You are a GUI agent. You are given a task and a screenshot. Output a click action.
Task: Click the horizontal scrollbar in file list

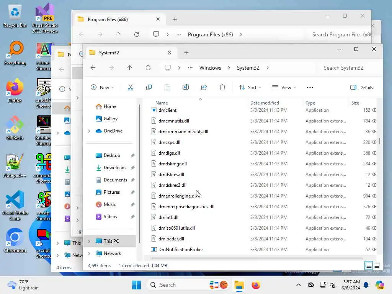coord(257,258)
